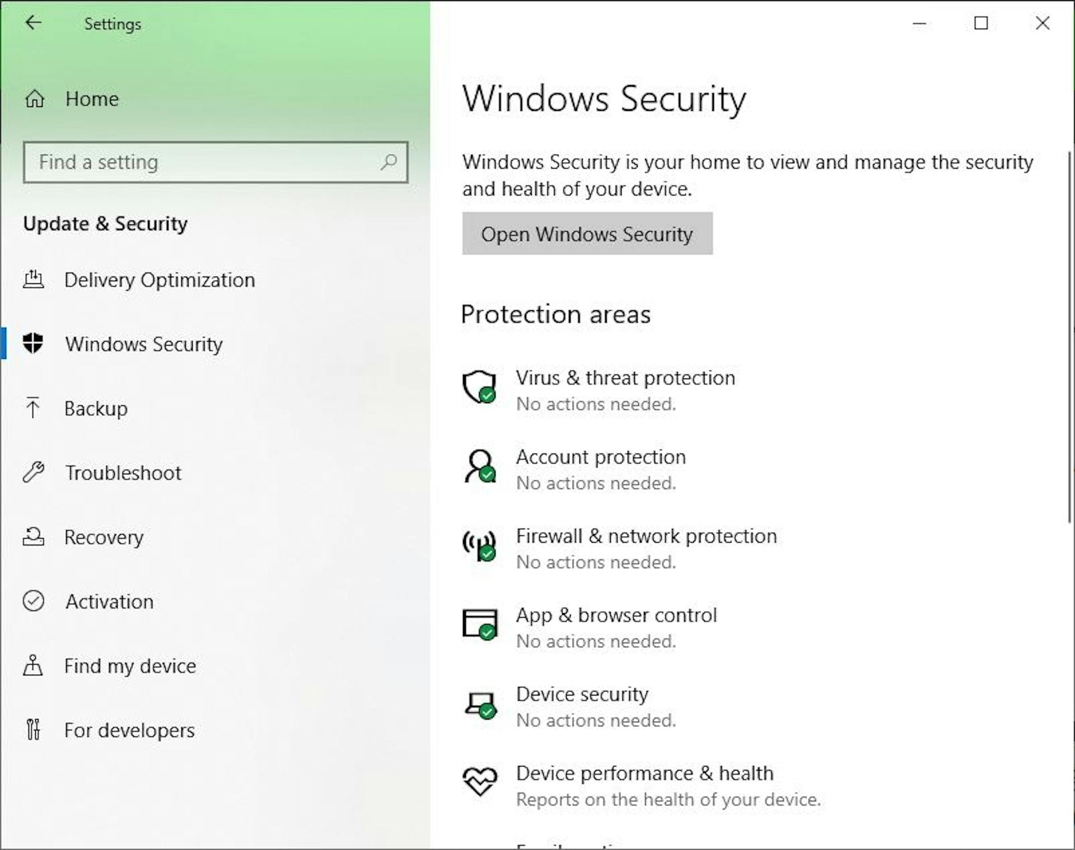Click the vertical scrollbar on the right
The image size is (1075, 850).
(1070, 336)
